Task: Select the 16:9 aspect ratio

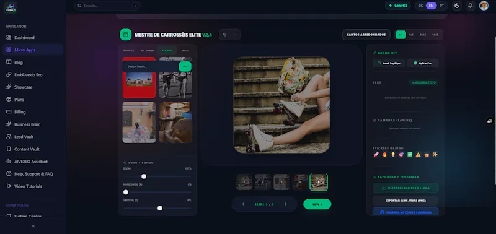Action: pyautogui.click(x=435, y=35)
